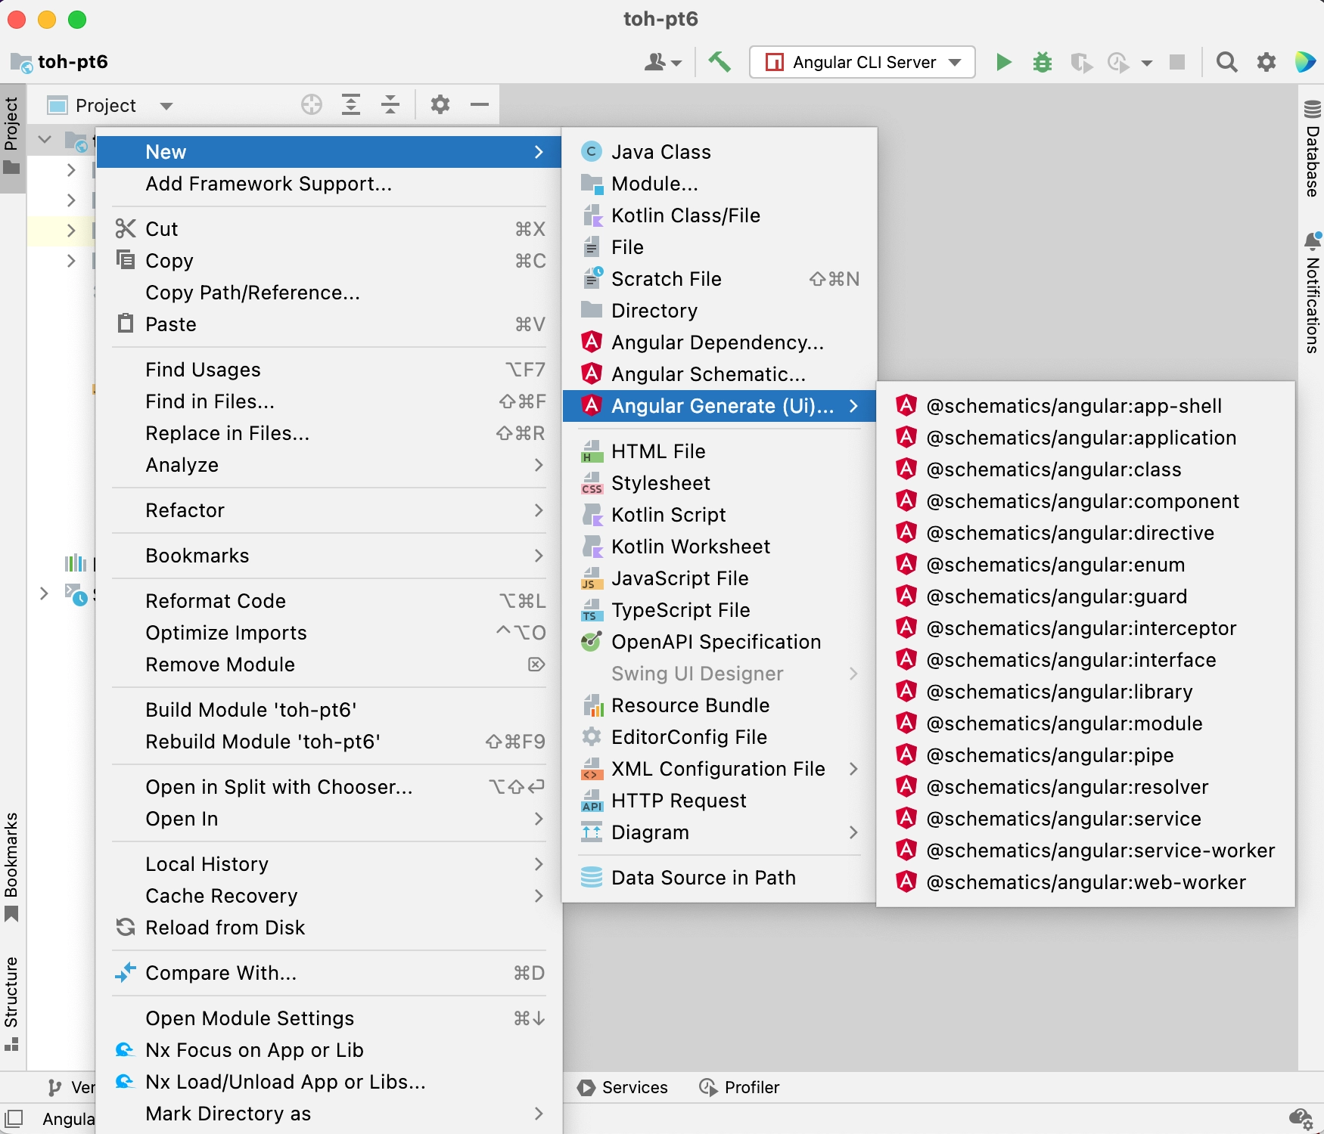The width and height of the screenshot is (1324, 1134).
Task: Click the Debug bug icon
Action: coord(1043,62)
